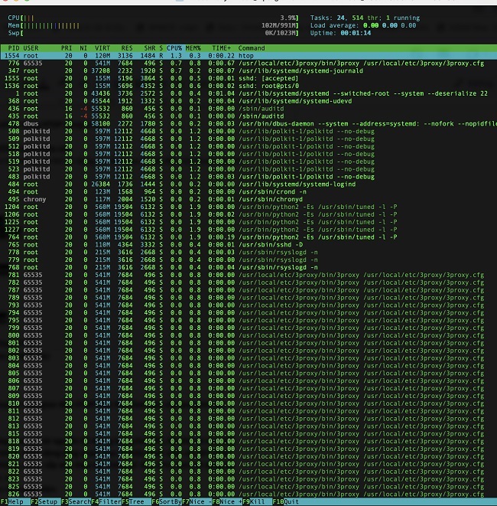Image resolution: width=497 pixels, height=506 pixels.
Task: Sort by the TIME+ column header
Action: click(222, 48)
